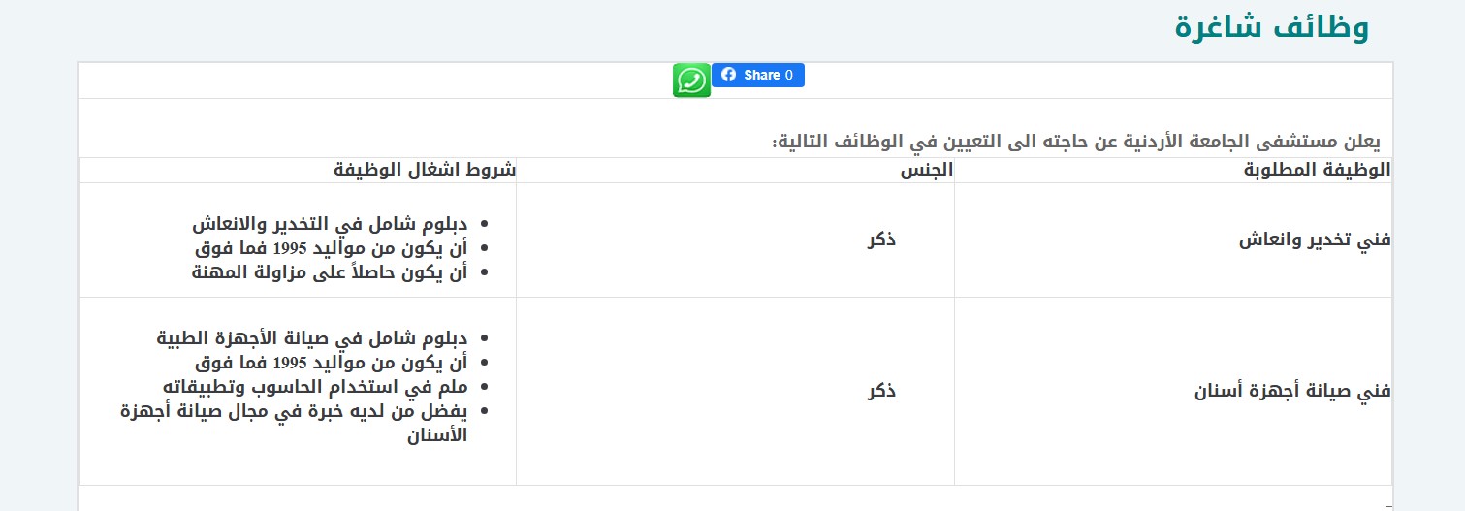This screenshot has width=1465, height=511.
Task: Click the أن يكون حاصلاً على مزاولة المهنة bullet
Action: (330, 271)
